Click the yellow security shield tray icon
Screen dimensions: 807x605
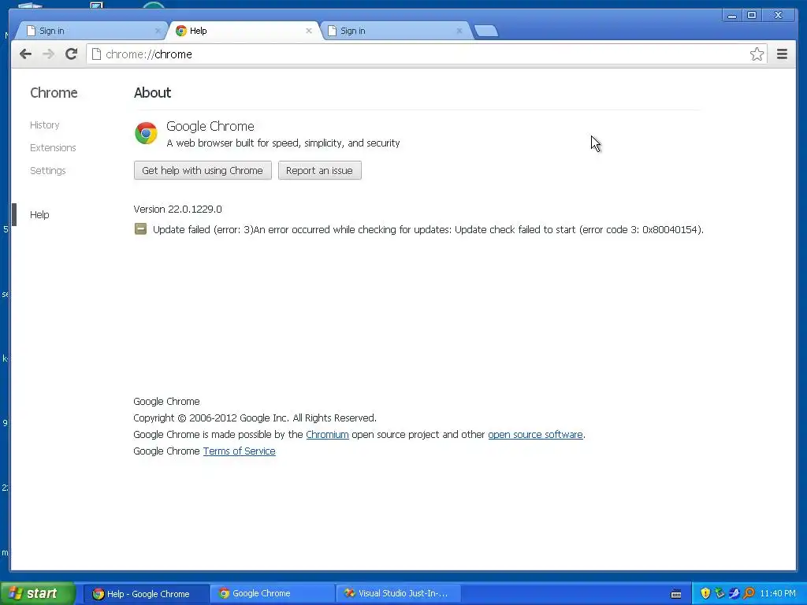(705, 594)
